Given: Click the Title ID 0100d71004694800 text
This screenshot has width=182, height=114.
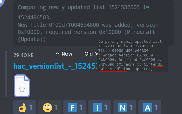Looking at the screenshot, I should 74,25.
